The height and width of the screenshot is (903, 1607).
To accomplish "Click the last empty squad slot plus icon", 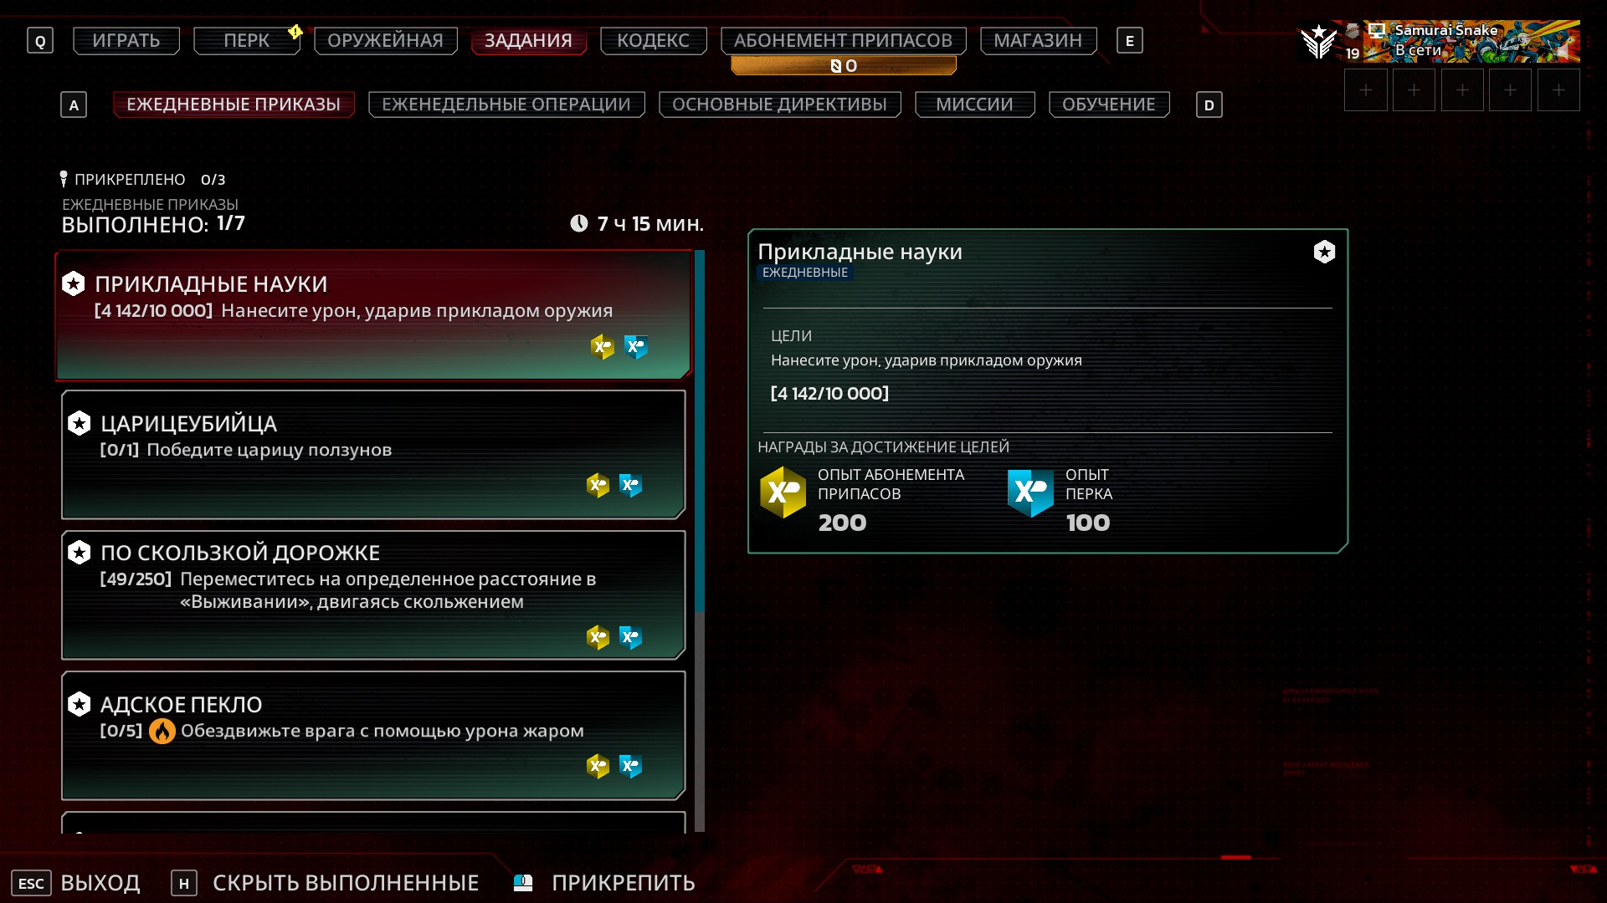I will [x=1558, y=90].
